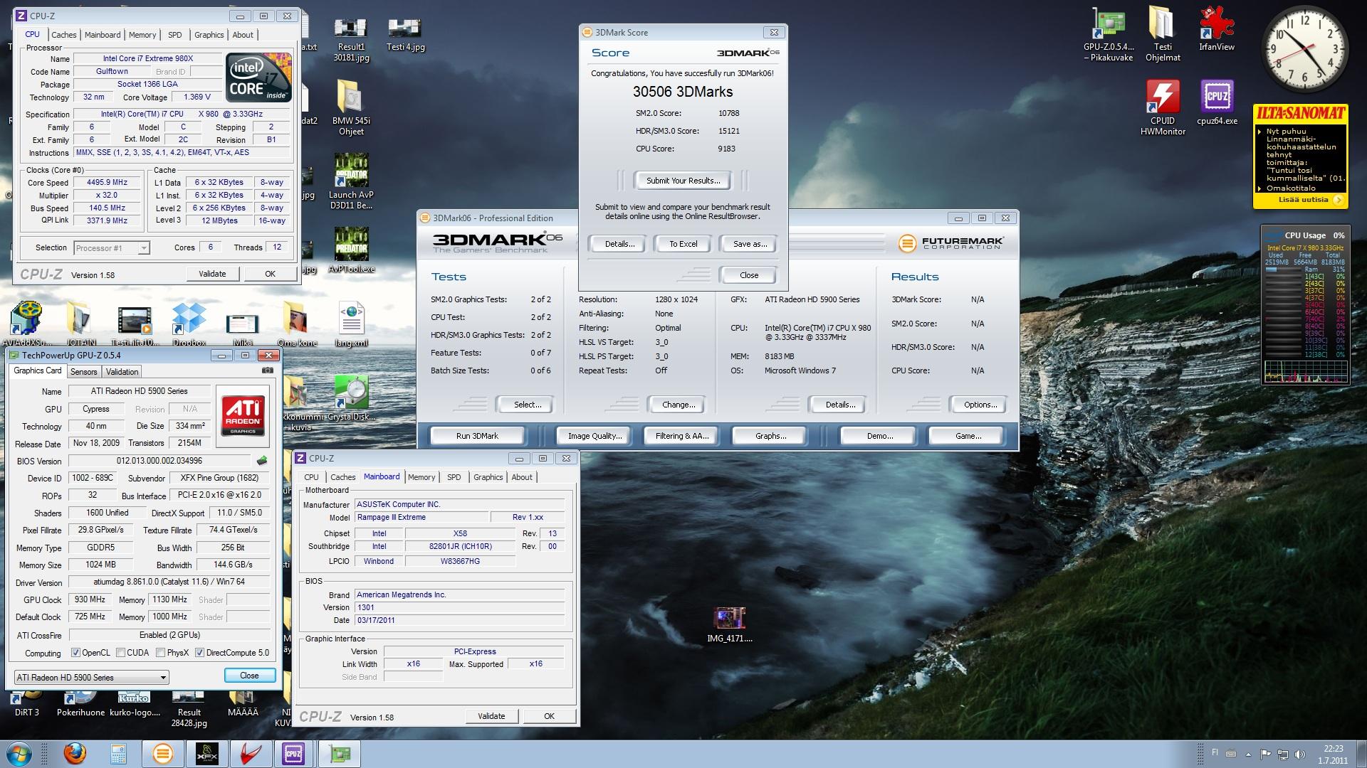Open Memory tab in top CPU-Z window

click(x=142, y=35)
